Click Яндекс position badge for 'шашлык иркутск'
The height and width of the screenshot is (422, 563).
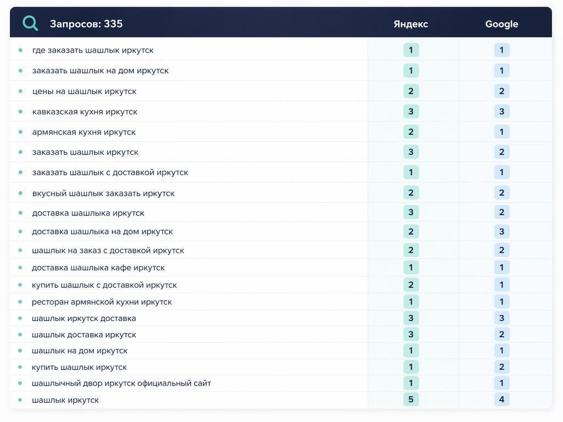coord(411,399)
